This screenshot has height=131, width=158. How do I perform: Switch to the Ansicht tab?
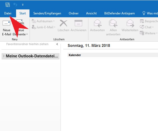pos(91,13)
